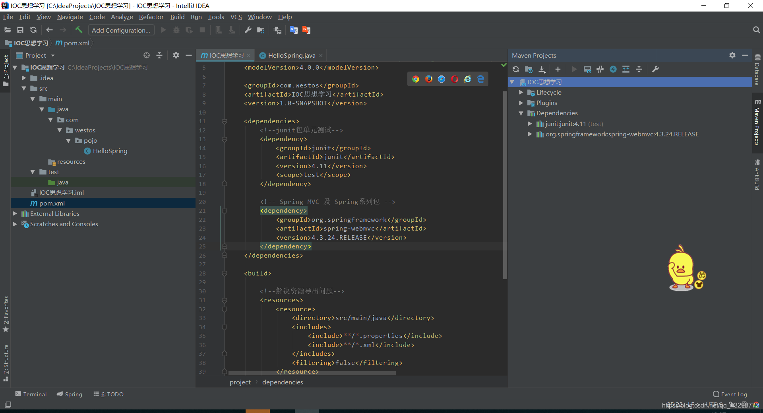763x413 pixels.
Task: Open the VCS menu
Action: 236,17
